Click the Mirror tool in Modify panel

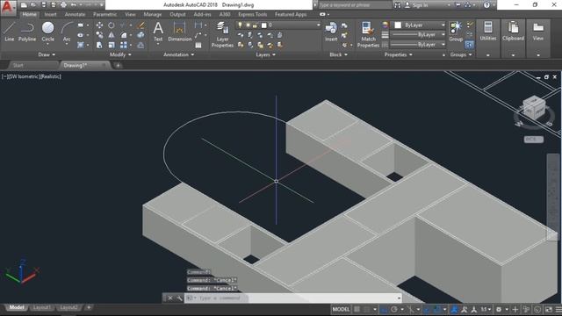coord(112,35)
